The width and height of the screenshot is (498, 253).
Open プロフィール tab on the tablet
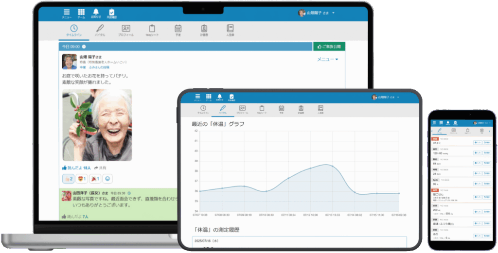pyautogui.click(x=242, y=110)
